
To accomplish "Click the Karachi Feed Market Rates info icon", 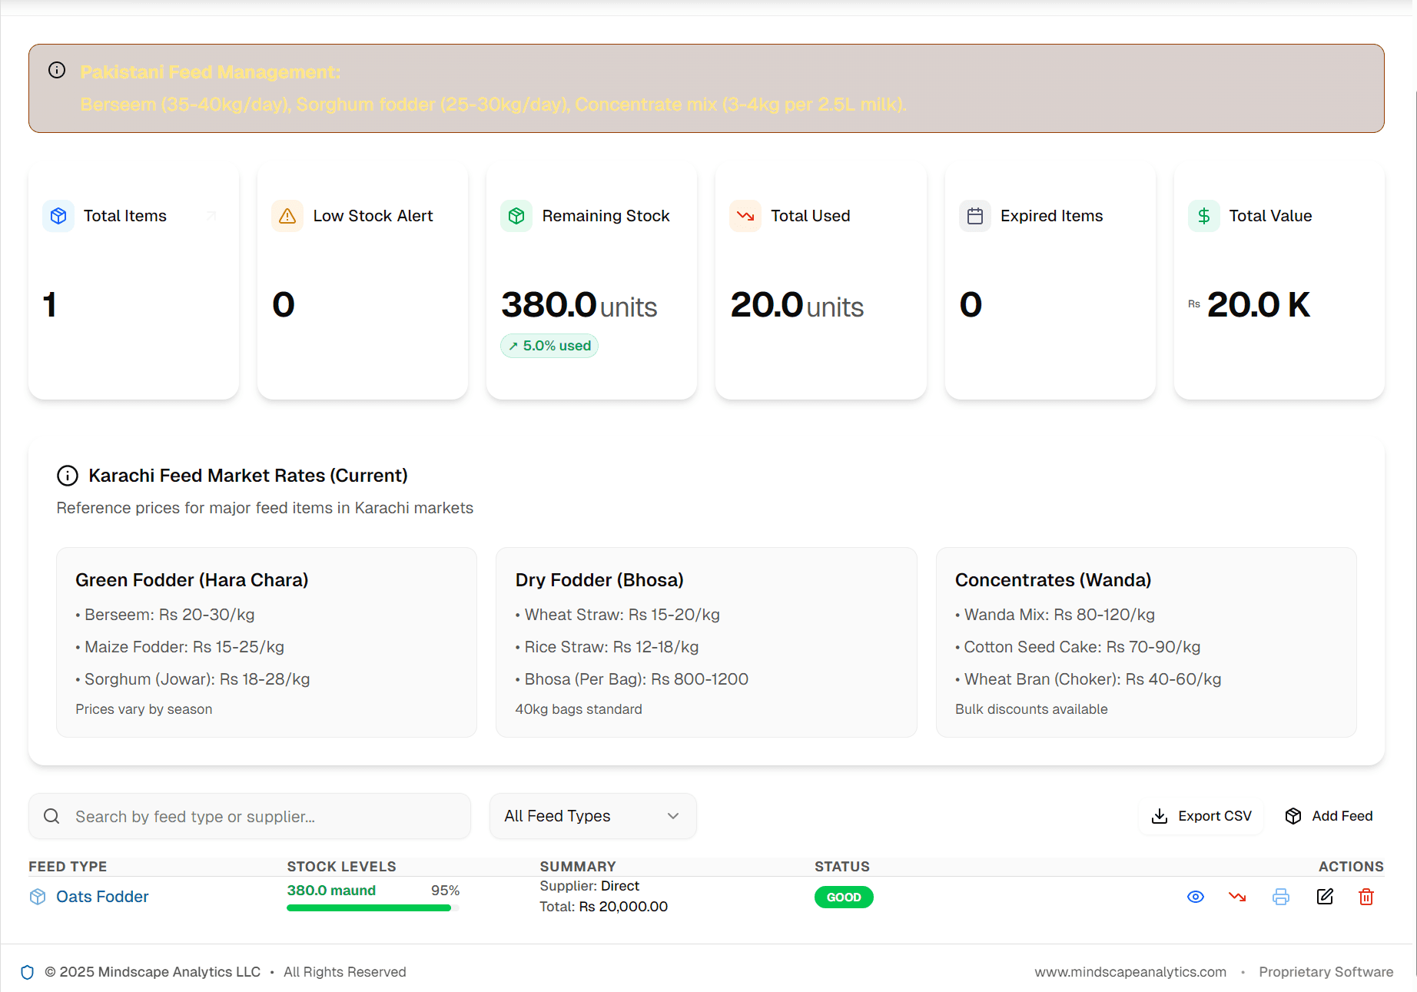I will coord(68,475).
